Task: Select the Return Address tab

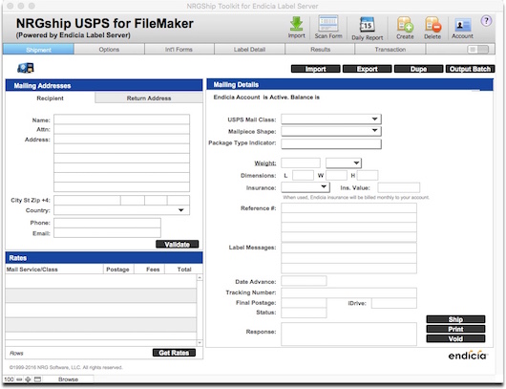Action: tap(149, 98)
